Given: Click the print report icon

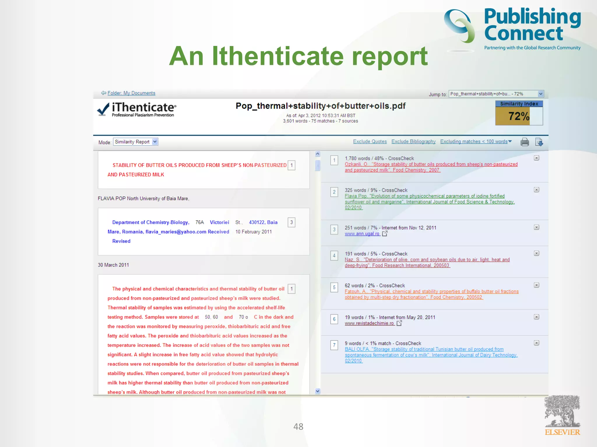Looking at the screenshot, I should tap(525, 142).
